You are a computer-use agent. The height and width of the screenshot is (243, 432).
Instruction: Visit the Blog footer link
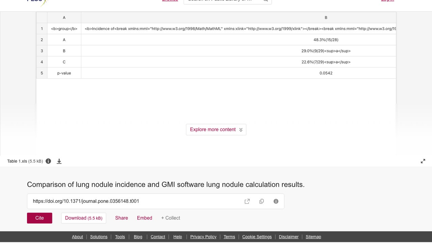[x=138, y=237]
